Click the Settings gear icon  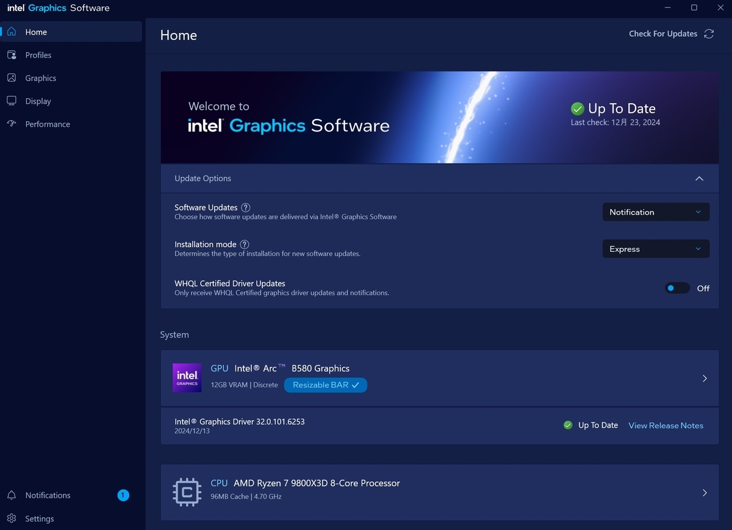click(12, 518)
